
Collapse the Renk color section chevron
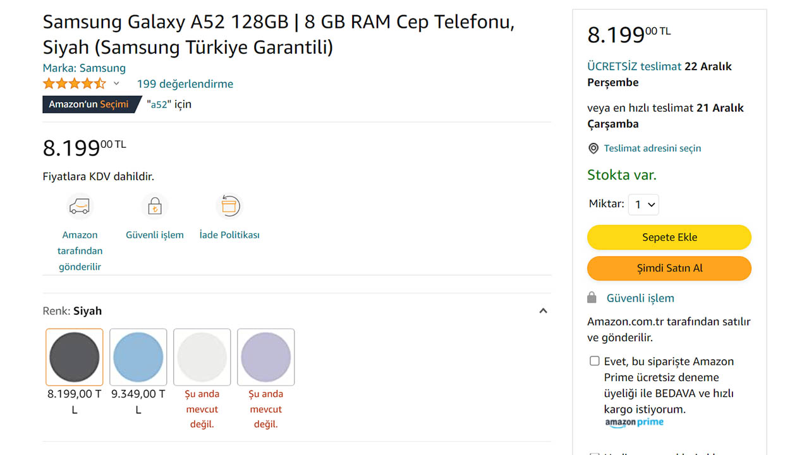[543, 311]
